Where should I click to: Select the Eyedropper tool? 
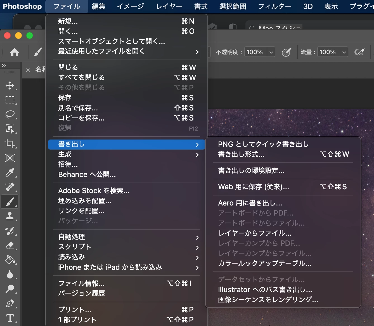(10, 173)
